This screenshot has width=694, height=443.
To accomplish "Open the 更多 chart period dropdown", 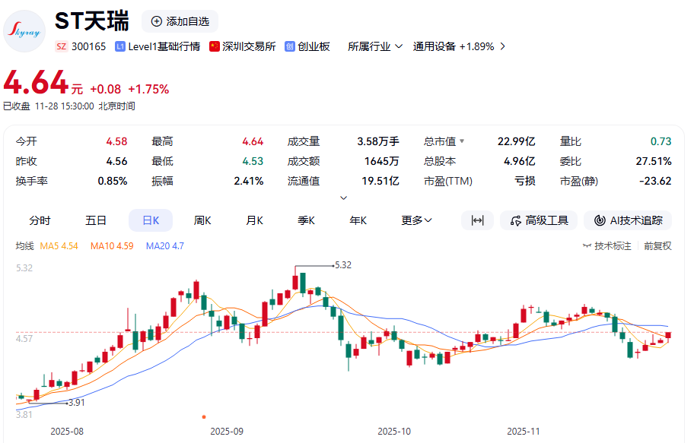I will [x=416, y=220].
